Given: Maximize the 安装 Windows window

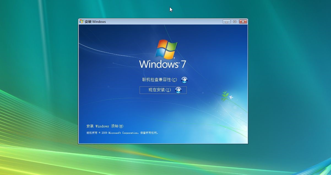Looking at the screenshot, I should pyautogui.click(x=235, y=21).
